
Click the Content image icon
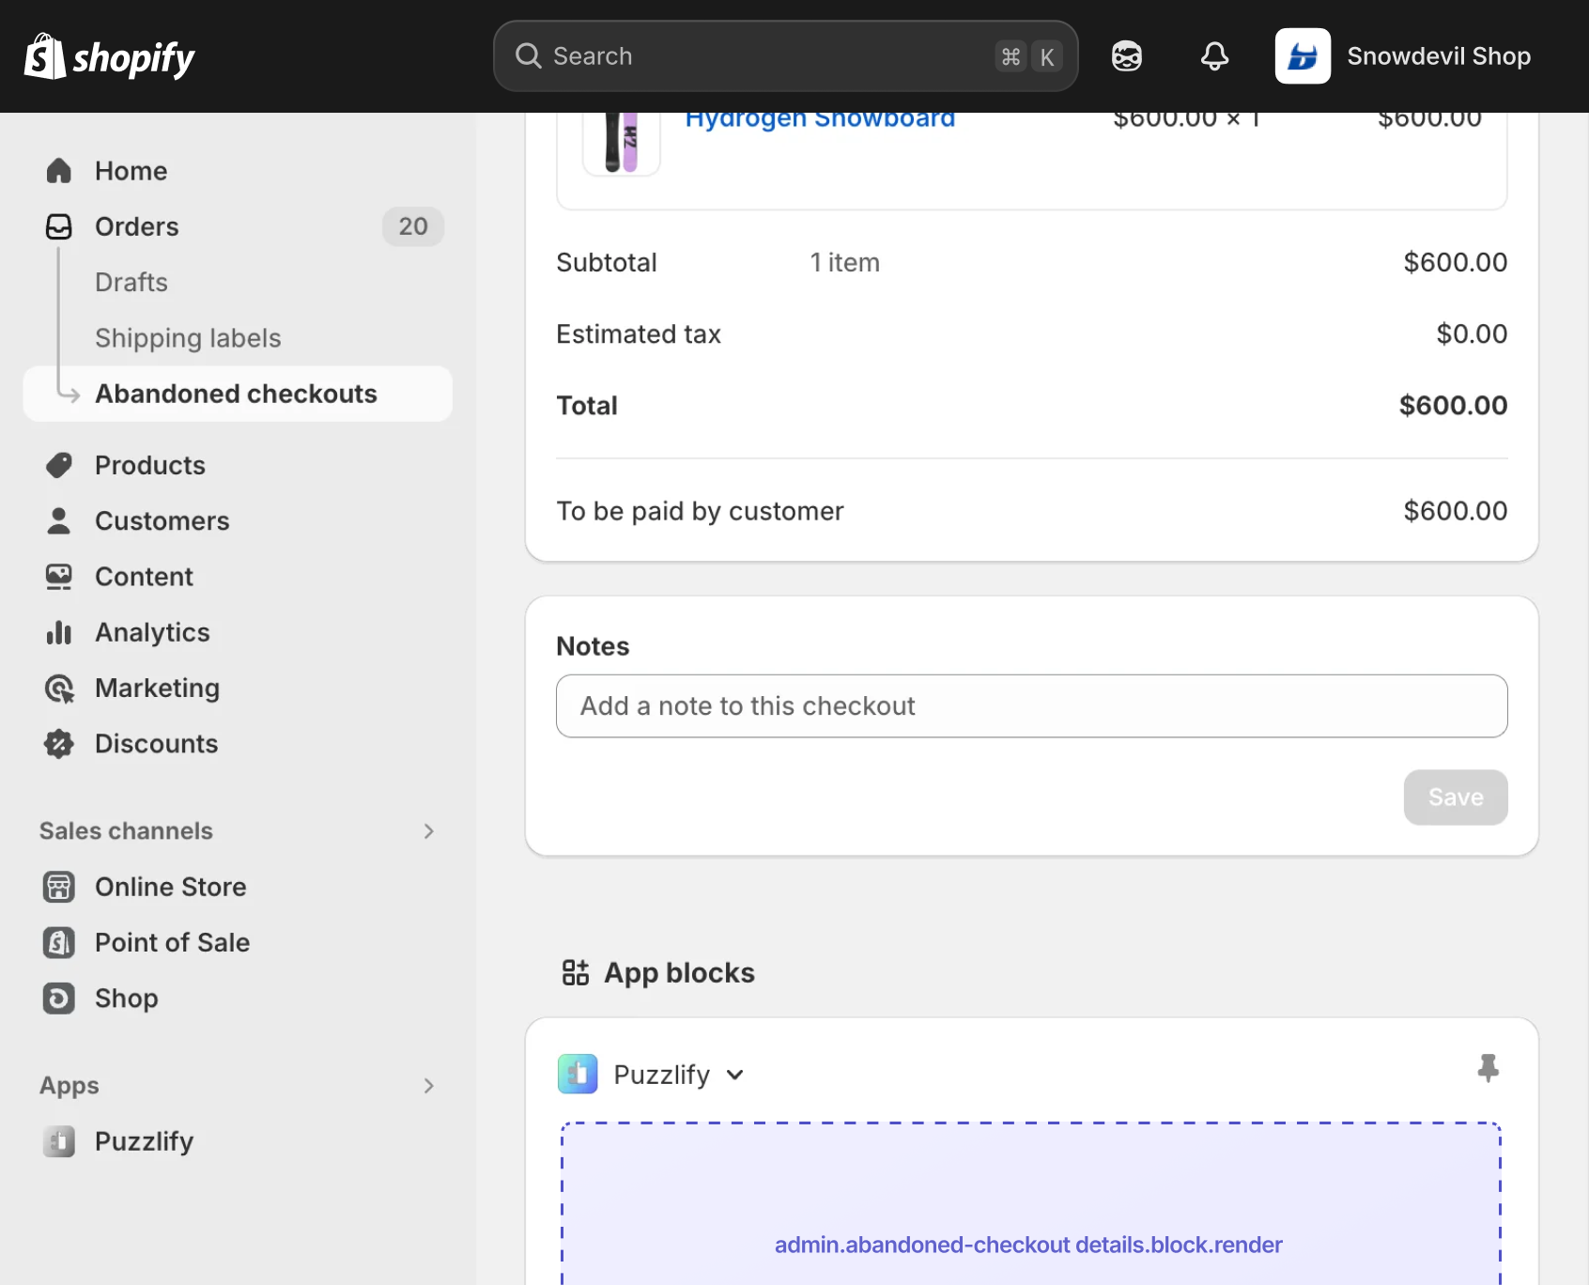(x=59, y=577)
